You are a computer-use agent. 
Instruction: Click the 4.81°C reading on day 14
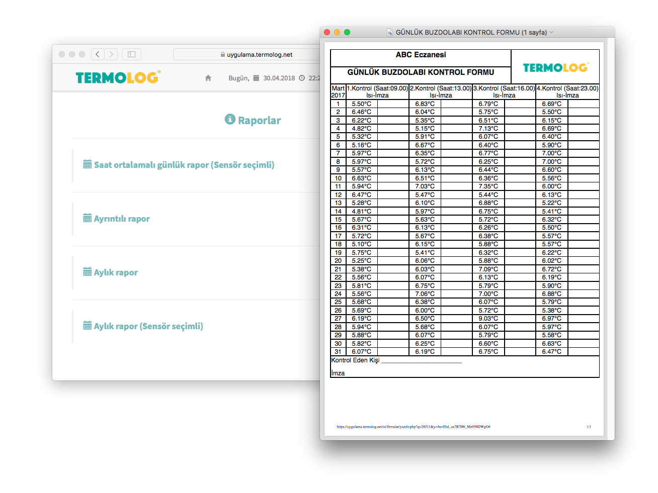click(362, 212)
